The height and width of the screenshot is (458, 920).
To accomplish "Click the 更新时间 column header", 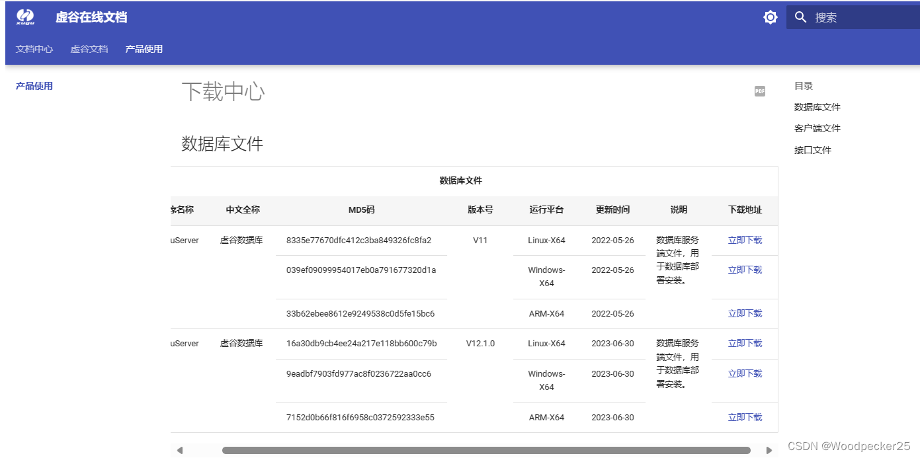I will [612, 210].
